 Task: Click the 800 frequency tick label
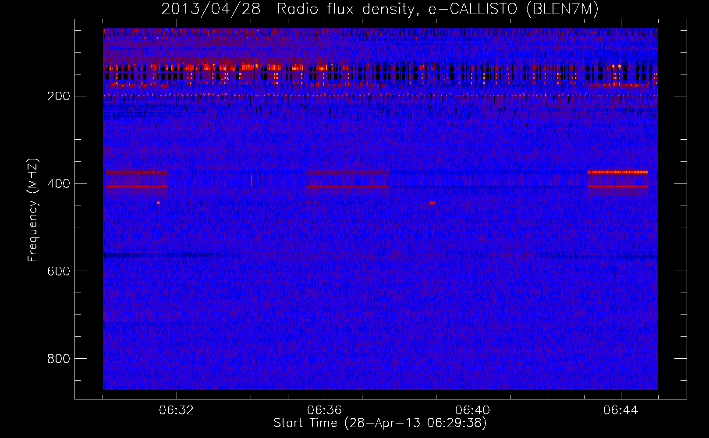point(59,359)
